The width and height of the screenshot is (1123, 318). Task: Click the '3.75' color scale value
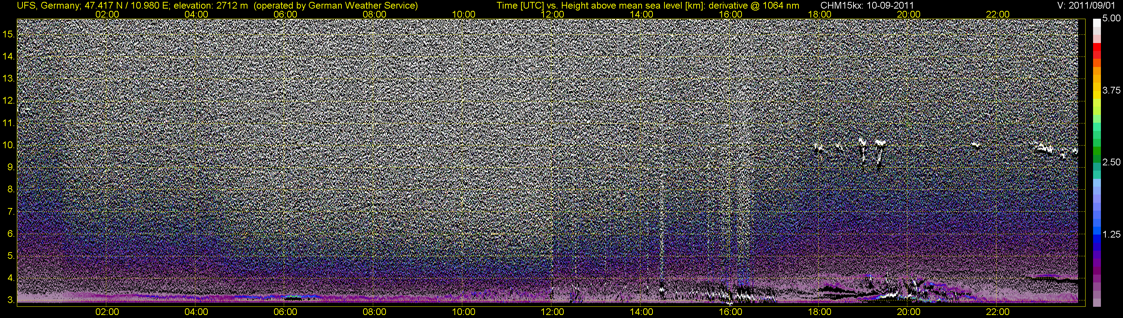click(x=1112, y=90)
